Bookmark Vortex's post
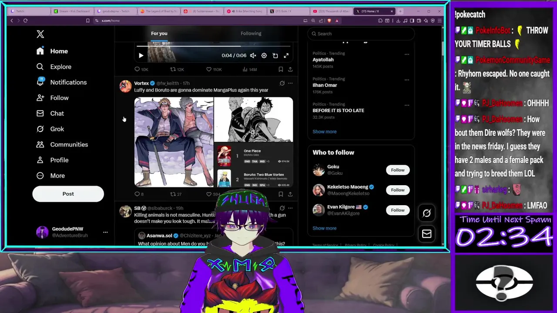This screenshot has width=557, height=313. tap(281, 194)
